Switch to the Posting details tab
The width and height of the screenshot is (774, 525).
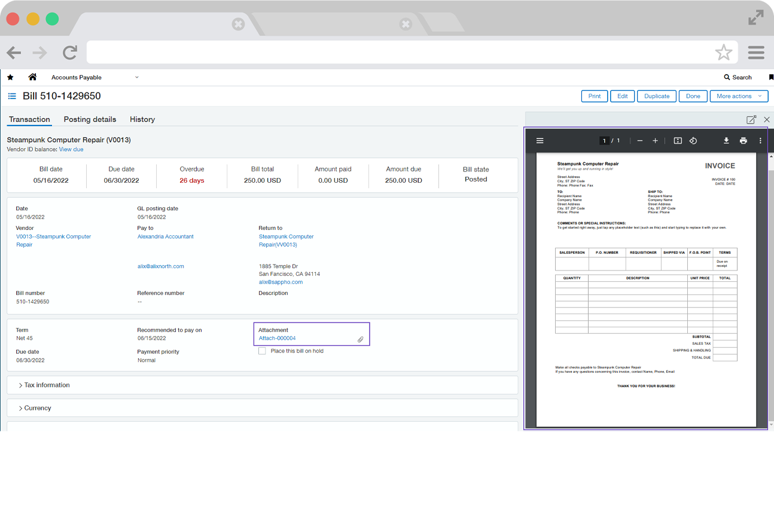coord(90,119)
